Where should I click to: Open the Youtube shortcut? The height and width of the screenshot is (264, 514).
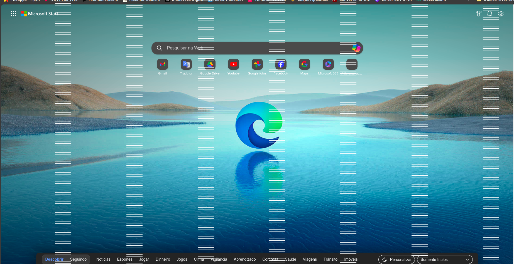coord(233,67)
